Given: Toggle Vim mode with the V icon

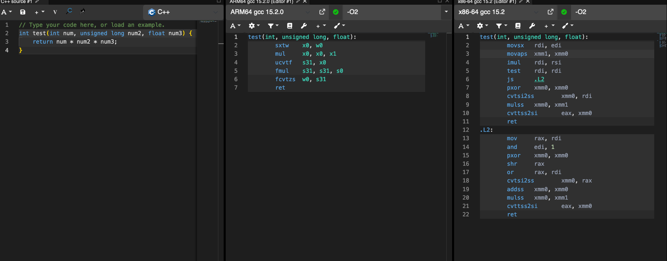Looking at the screenshot, I should pyautogui.click(x=55, y=12).
